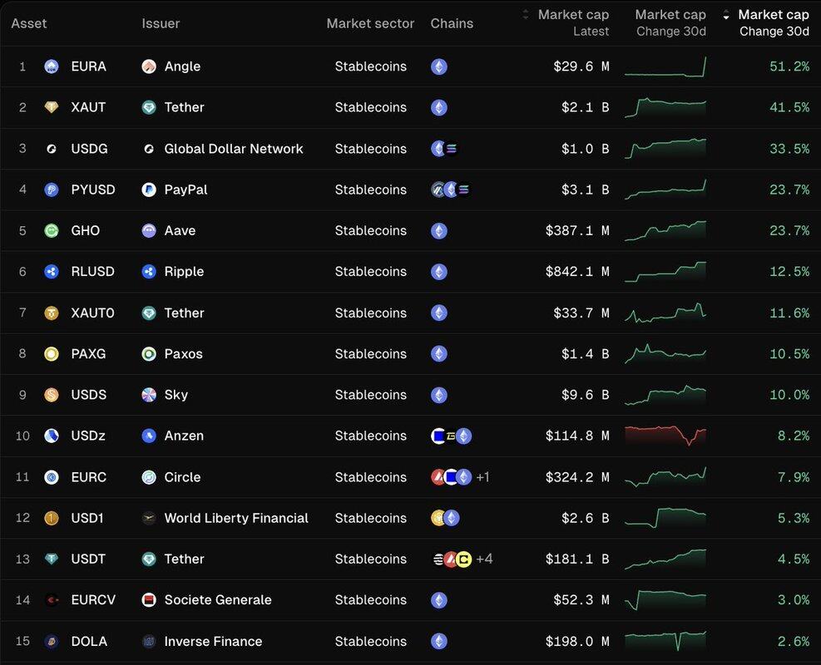The width and height of the screenshot is (821, 665).
Task: Click the GHO token icon
Action: coord(52,231)
